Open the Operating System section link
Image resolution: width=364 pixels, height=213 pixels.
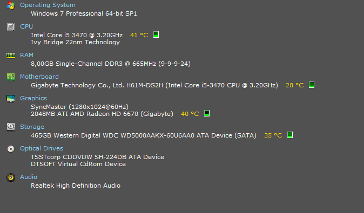[48, 5]
